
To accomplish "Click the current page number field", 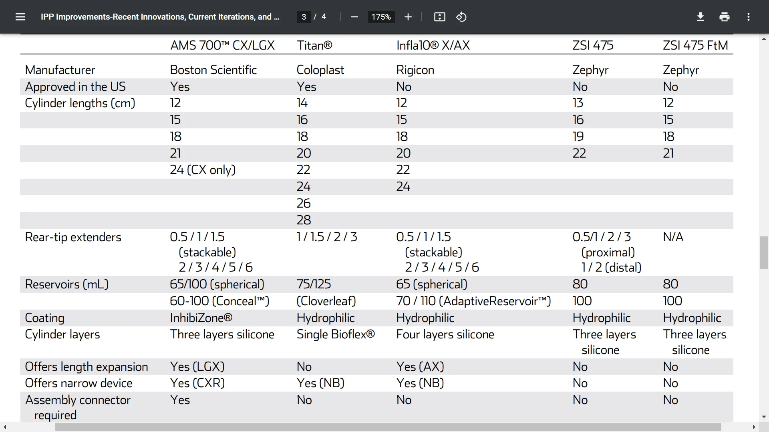I will coord(304,17).
